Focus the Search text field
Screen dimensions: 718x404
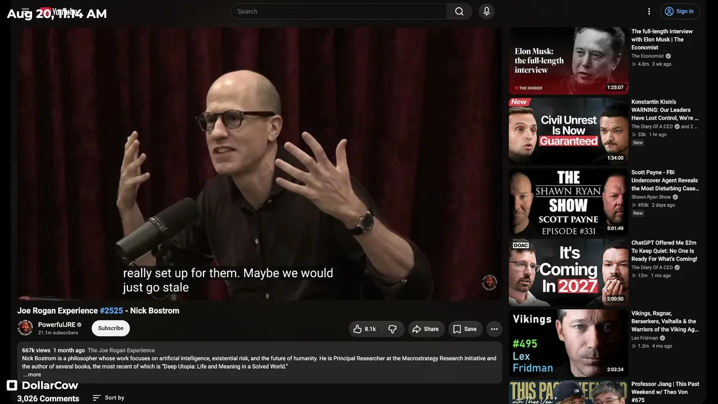coord(339,11)
